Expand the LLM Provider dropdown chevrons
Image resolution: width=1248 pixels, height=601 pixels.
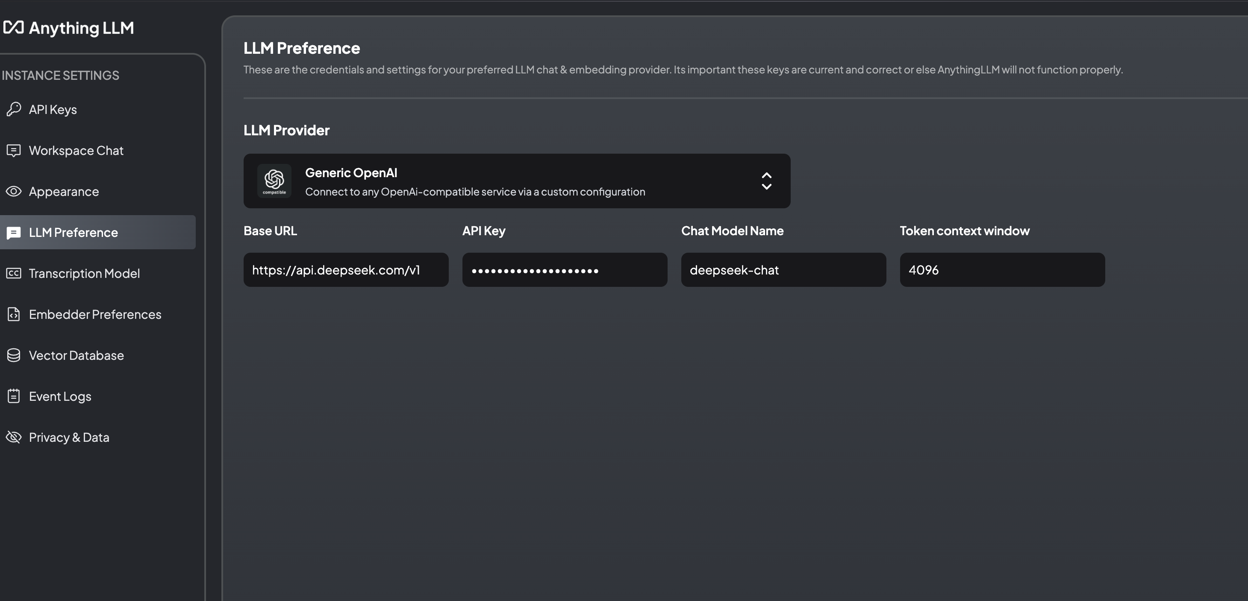[766, 181]
